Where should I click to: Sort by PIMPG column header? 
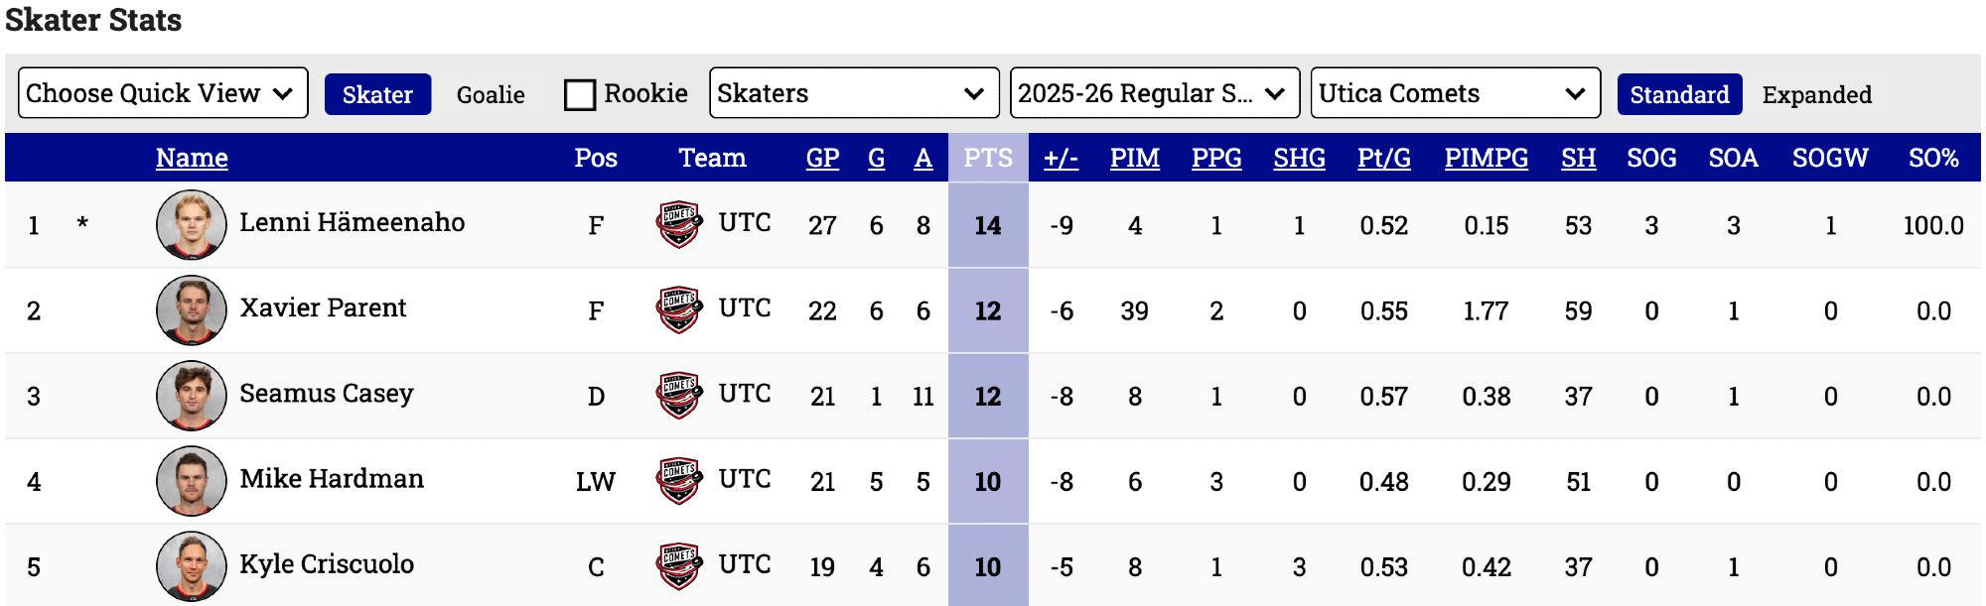tap(1486, 158)
